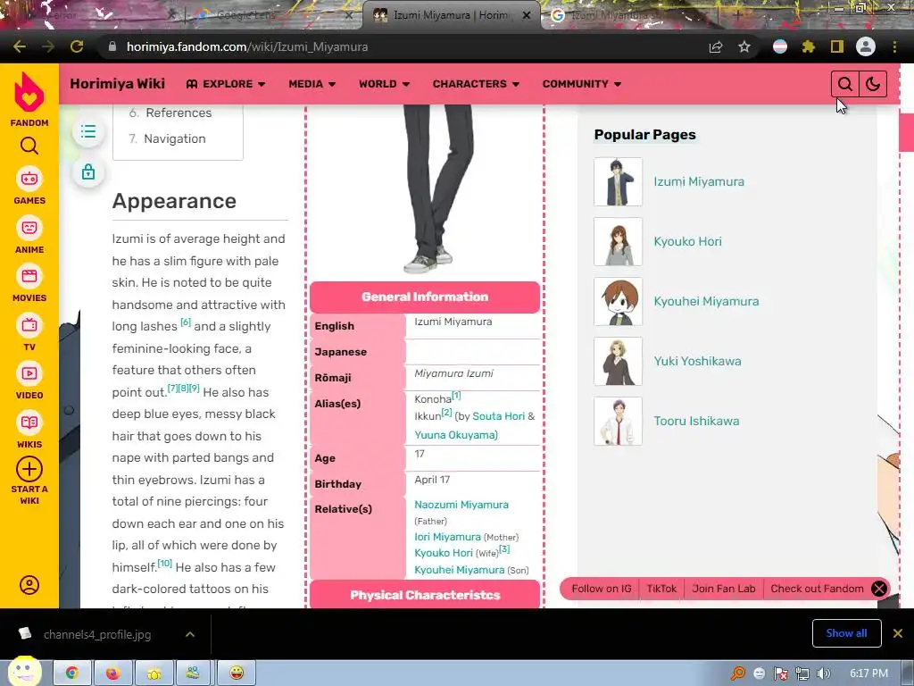This screenshot has height=686, width=914.
Task: Open download options chevron for channels4_profile.jpg
Action: 190,634
